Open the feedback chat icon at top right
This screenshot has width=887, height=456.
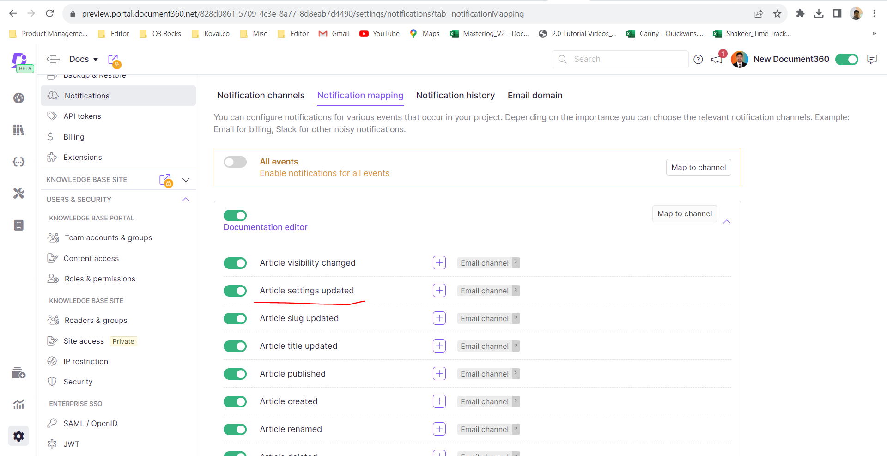click(872, 59)
